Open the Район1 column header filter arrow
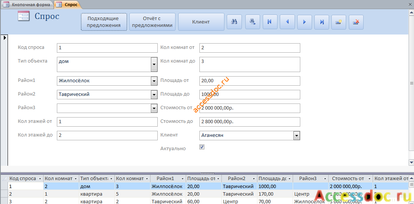 pos(183,179)
